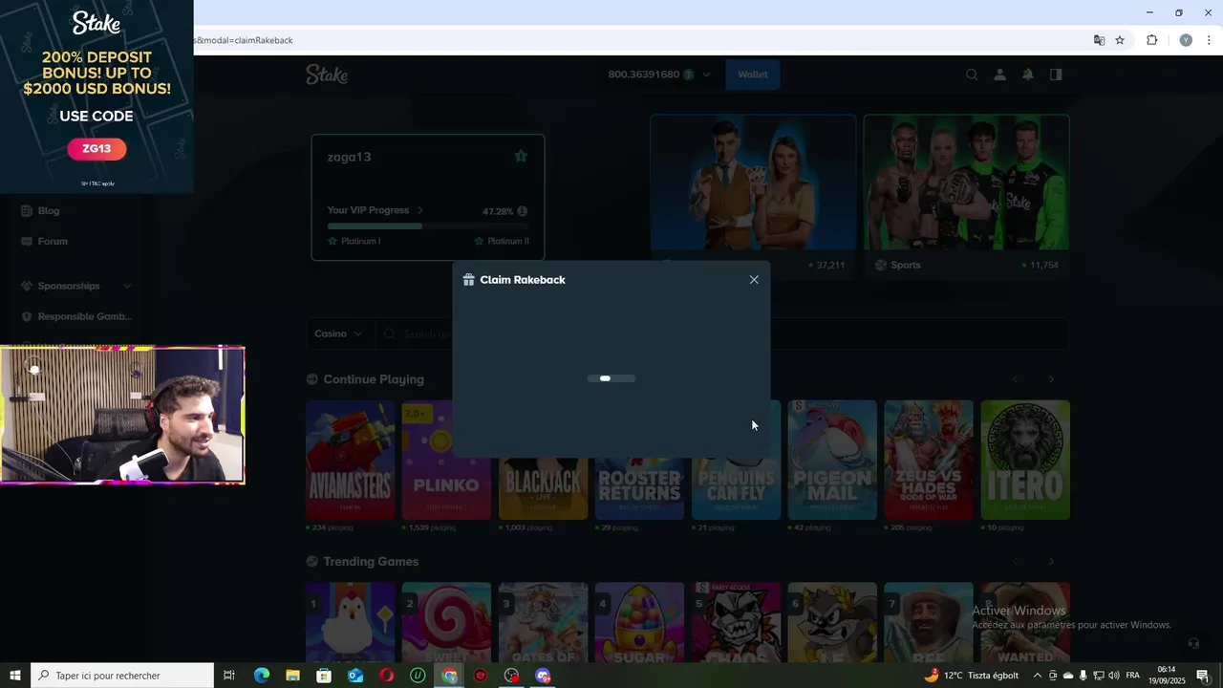
Task: Open Windows notification center
Action: [1203, 676]
